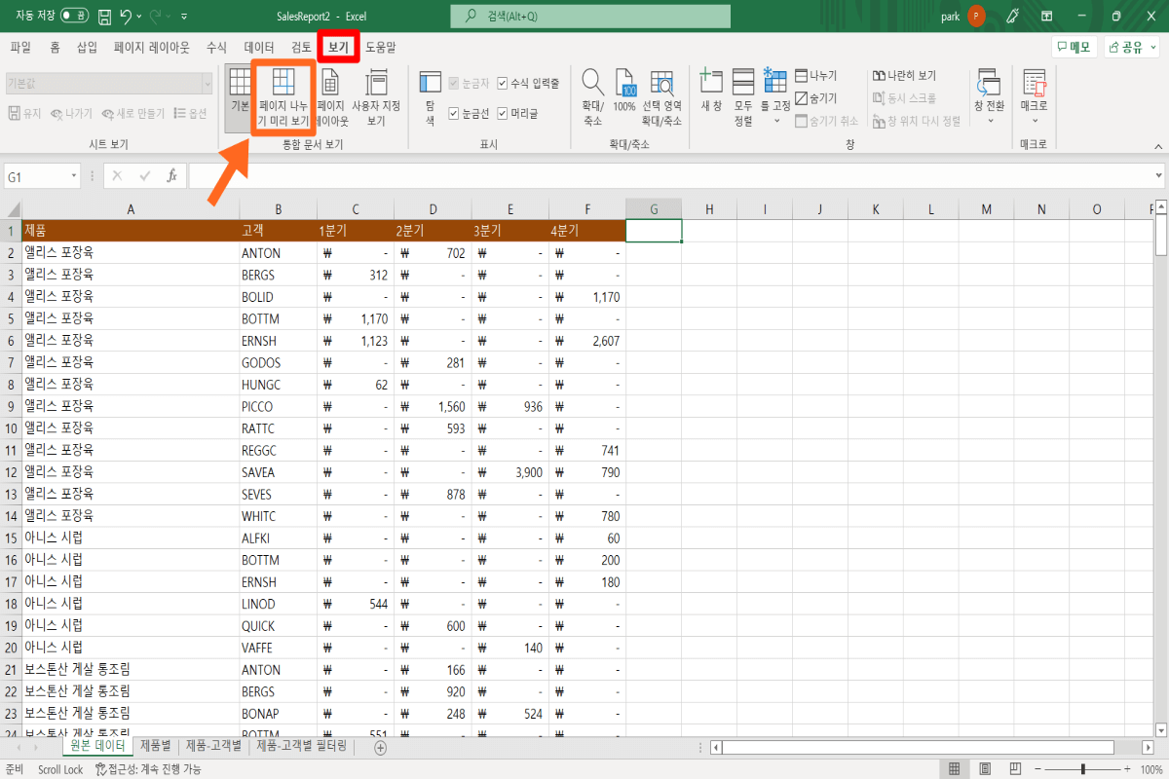Open Custom Views (사용자 지정 보기)
Image resolution: width=1169 pixels, height=779 pixels.
coord(376,97)
